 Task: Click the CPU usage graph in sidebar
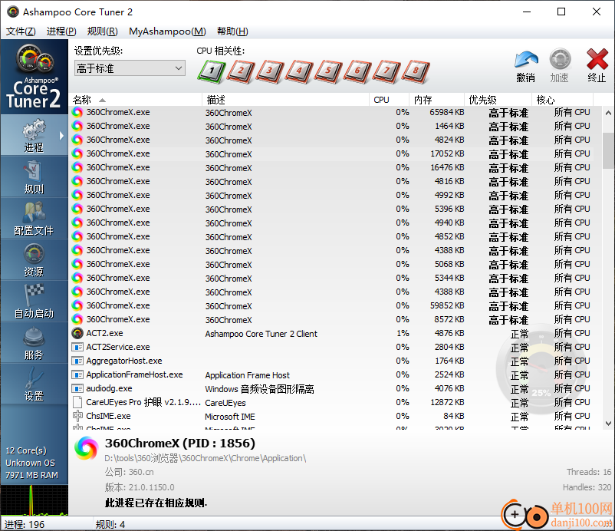34,500
